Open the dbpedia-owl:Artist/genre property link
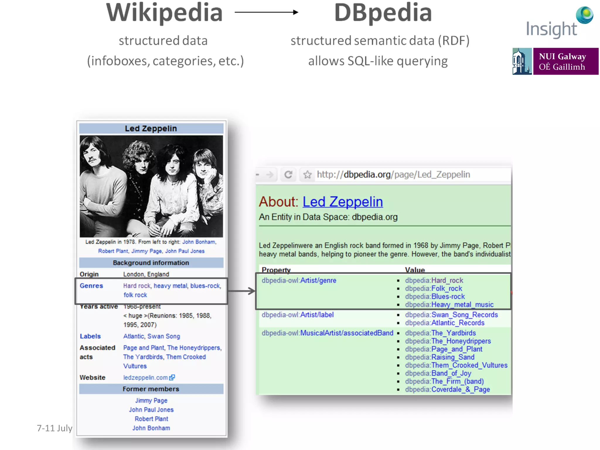 click(299, 280)
